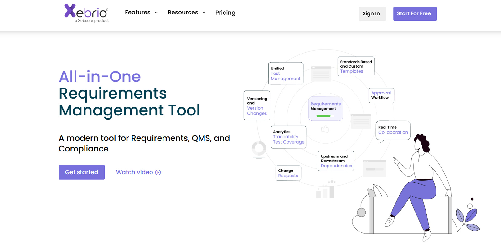Click the Approval Workflow card

[381, 95]
